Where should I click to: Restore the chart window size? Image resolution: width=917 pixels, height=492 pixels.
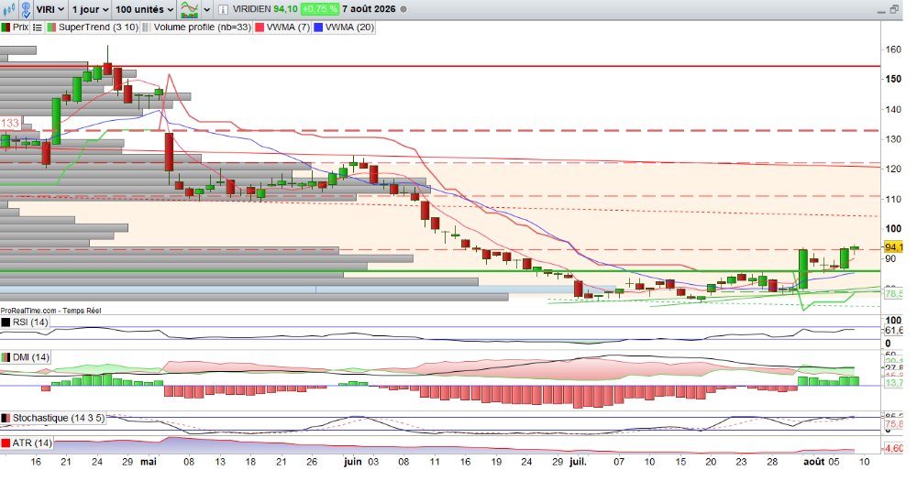(x=894, y=9)
